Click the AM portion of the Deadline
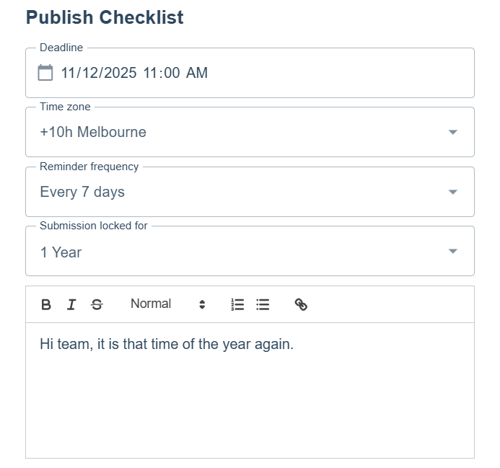Screen dimensions: 500x468 coord(197,73)
